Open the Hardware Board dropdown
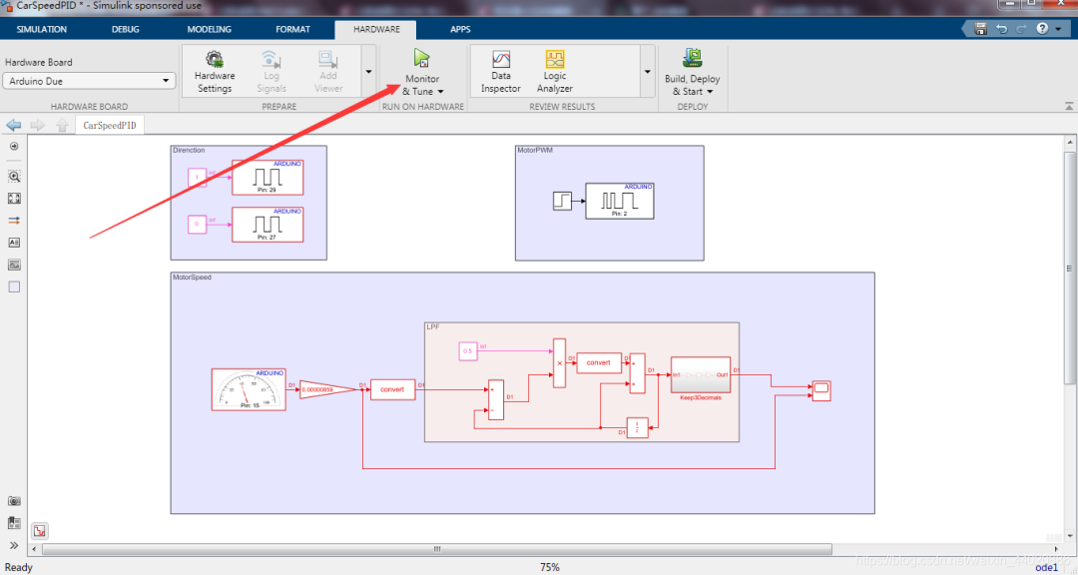1078x575 pixels. tap(89, 81)
